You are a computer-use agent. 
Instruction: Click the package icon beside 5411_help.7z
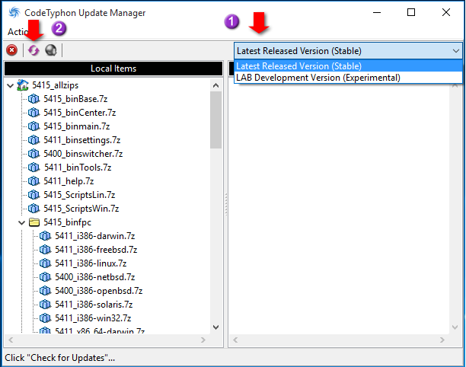tap(34, 181)
